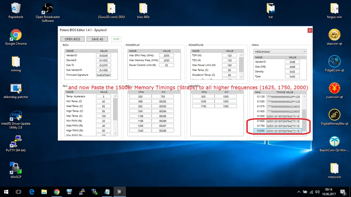Open the tut folder on the desktop
Image resolution: width=351 pixels, height=197 pixels.
[x=271, y=11]
